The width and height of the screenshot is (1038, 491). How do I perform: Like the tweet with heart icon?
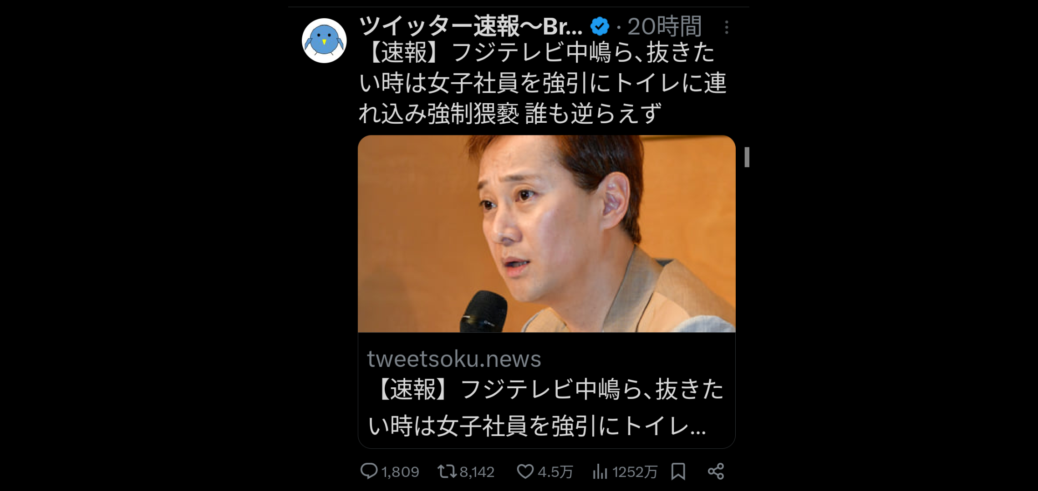pyautogui.click(x=525, y=471)
